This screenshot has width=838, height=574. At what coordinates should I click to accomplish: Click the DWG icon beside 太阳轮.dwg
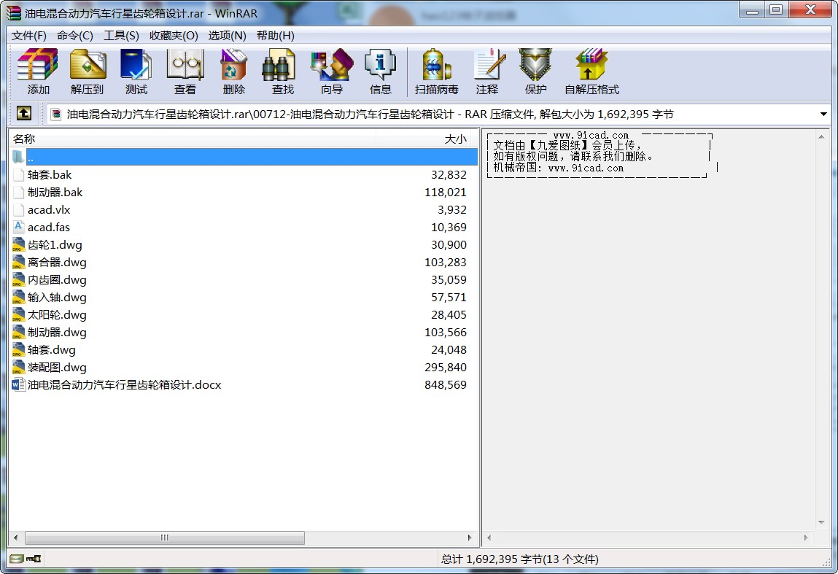coord(19,315)
